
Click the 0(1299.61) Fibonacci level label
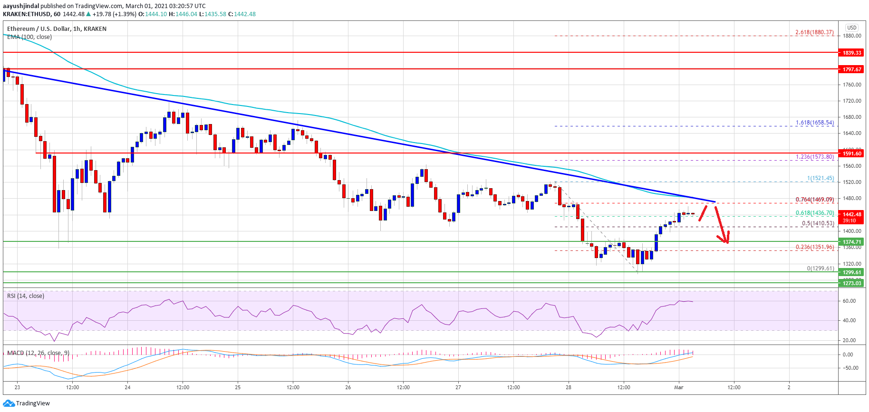(820, 268)
